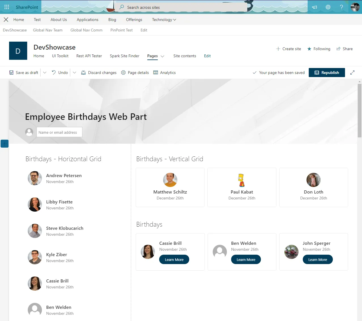The image size is (362, 321).
Task: Click Birthdays - Horizontal Grid heading
Action: tap(63, 159)
